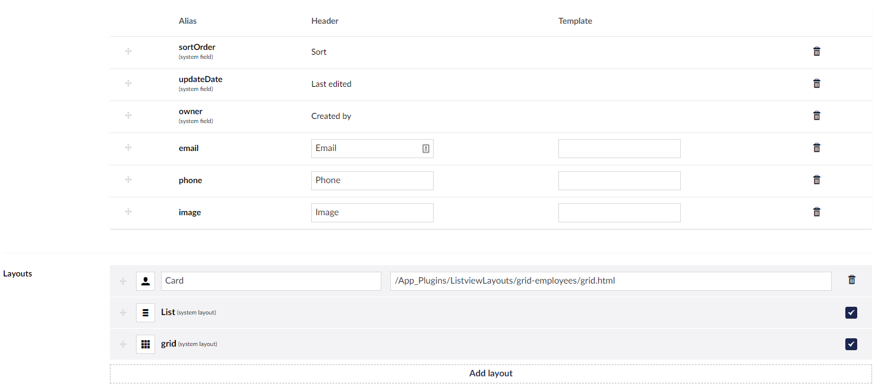
Task: Select the Image header input field
Action: tap(372, 212)
